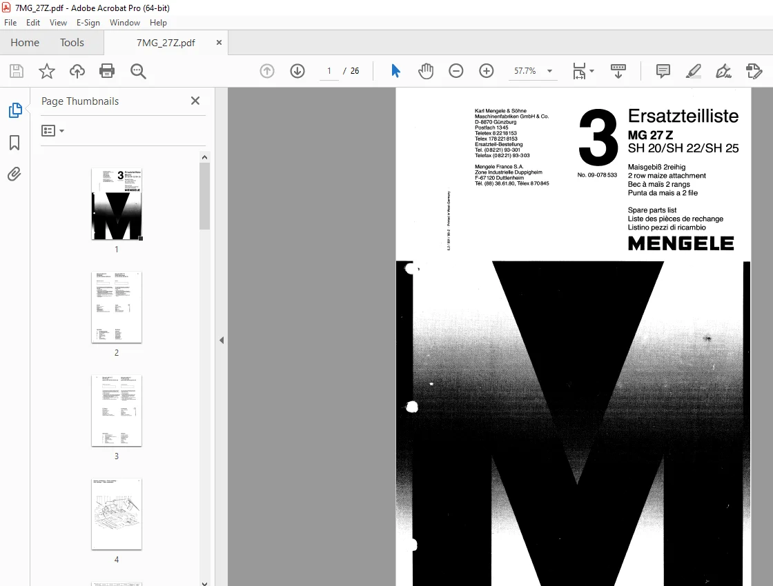This screenshot has height=586, width=773.
Task: Collapse the navigation pane arrow
Action: [222, 341]
